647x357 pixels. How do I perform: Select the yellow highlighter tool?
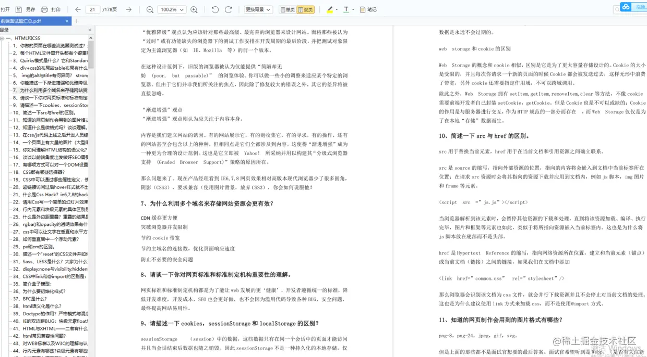click(x=330, y=9)
